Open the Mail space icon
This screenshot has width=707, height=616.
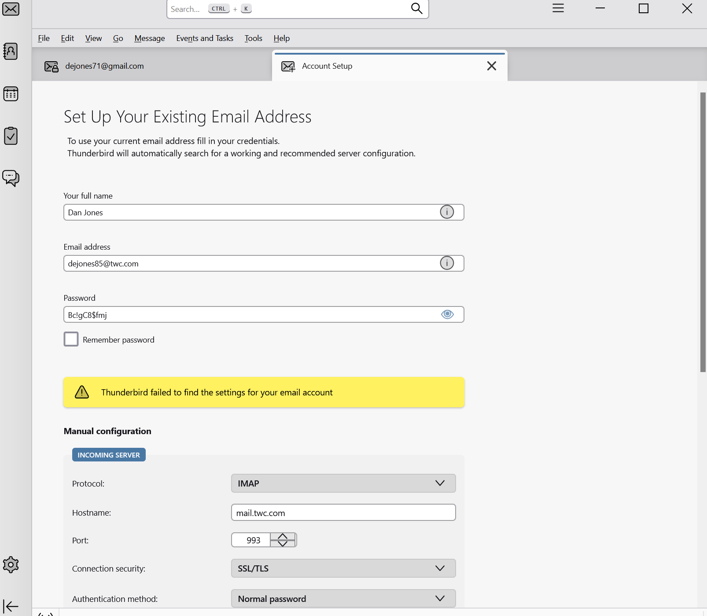11,9
